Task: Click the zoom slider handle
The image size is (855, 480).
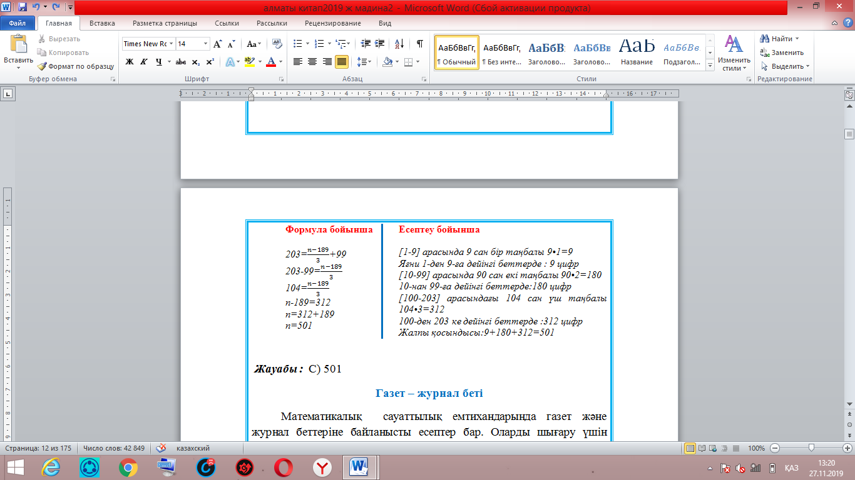Action: 811,448
